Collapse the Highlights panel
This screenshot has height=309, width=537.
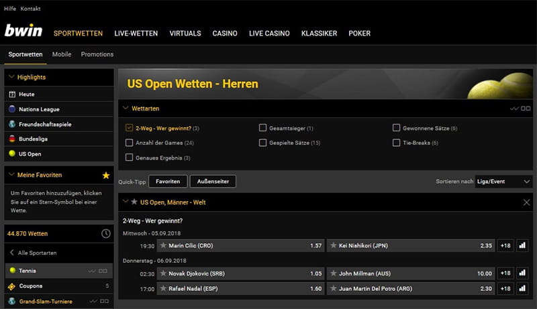[11, 77]
